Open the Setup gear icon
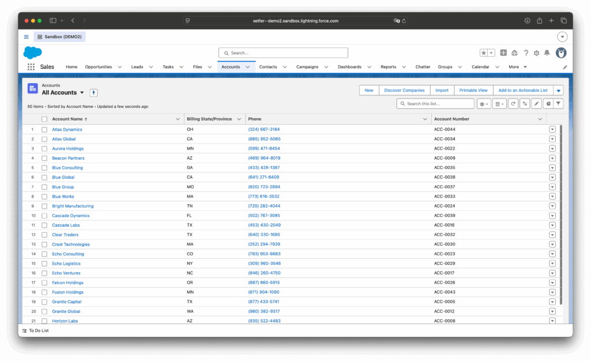This screenshot has height=361, width=591. [x=536, y=53]
